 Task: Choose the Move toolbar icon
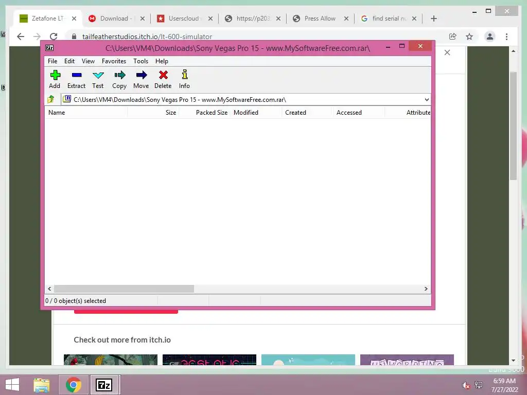141,80
